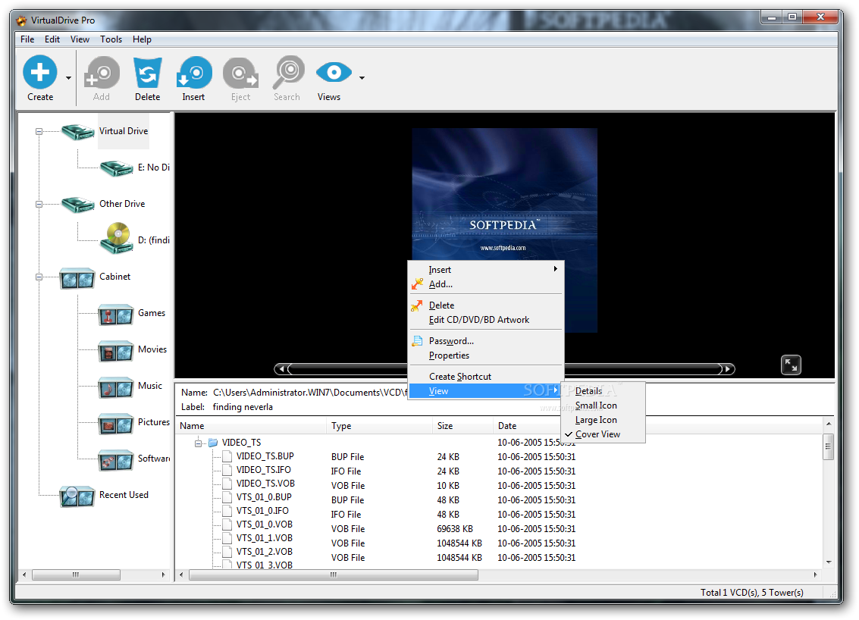Screen dimensions: 859x620
Task: Click the fullscreen icon below the cover view
Action: [791, 365]
